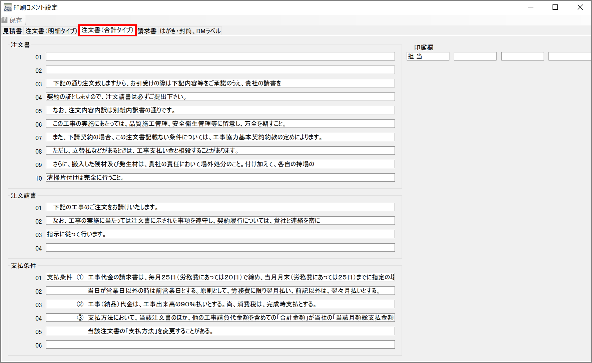592x363 pixels.
Task: Select the 注文書(合計タイプ) tab
Action: point(107,30)
